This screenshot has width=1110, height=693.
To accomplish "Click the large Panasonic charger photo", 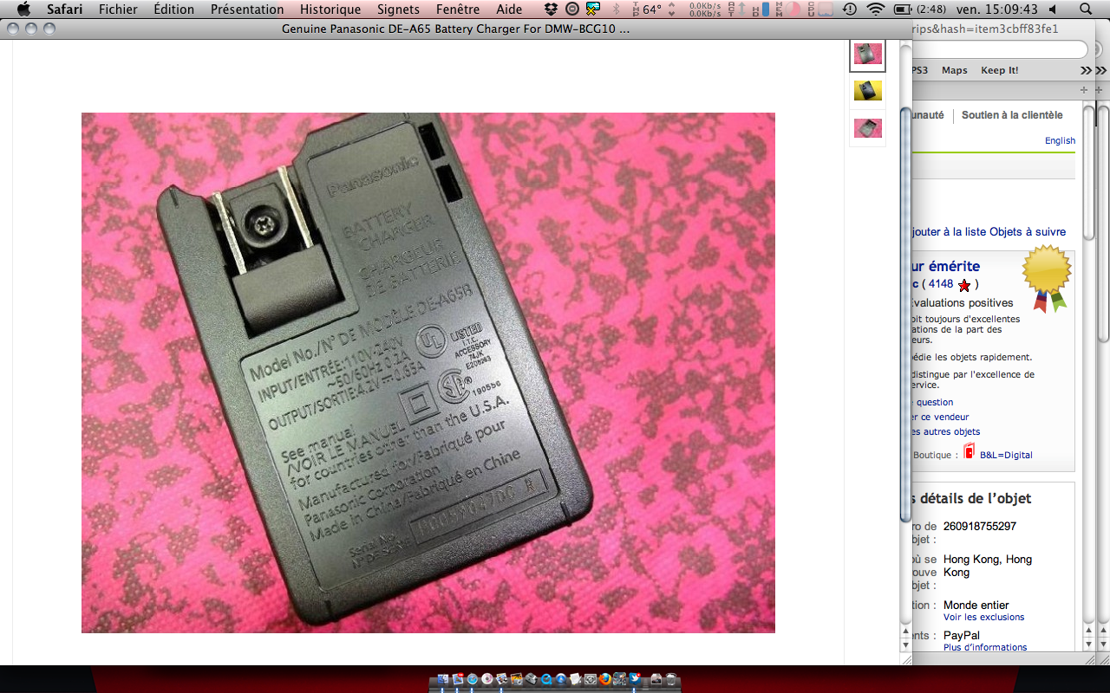I will (428, 372).
